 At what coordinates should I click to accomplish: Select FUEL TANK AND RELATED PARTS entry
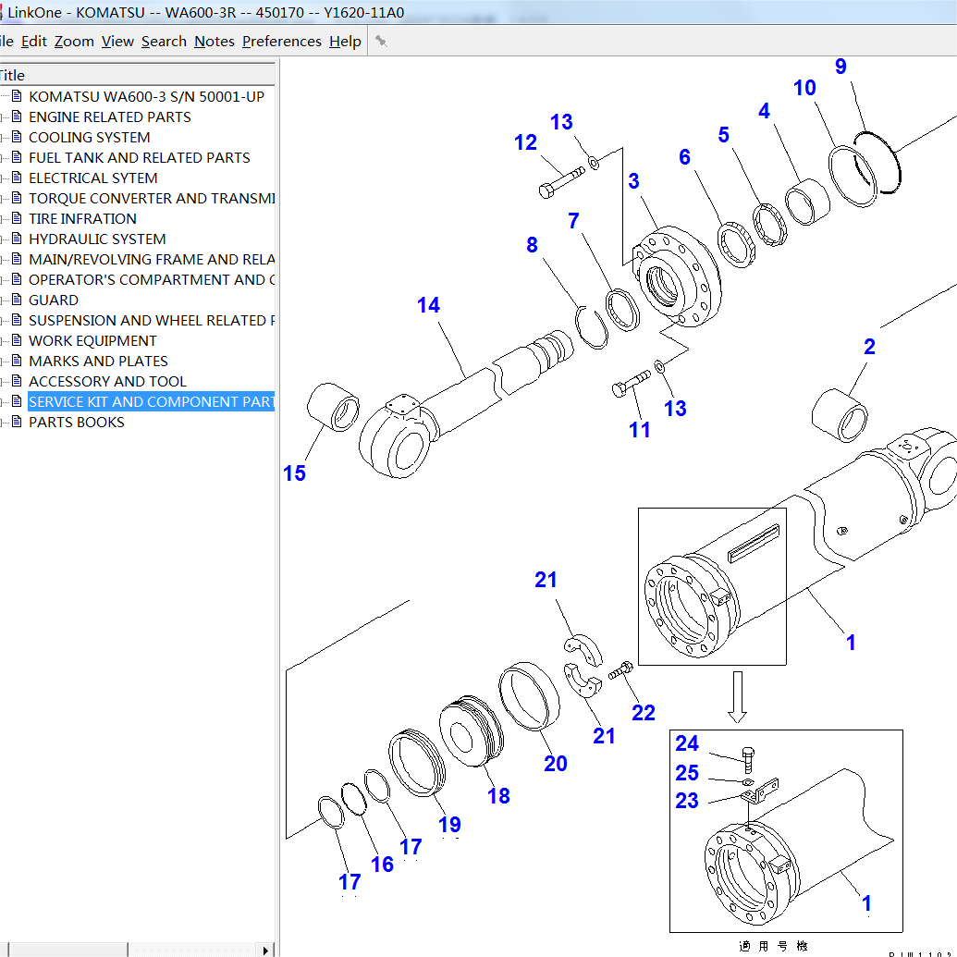139,158
